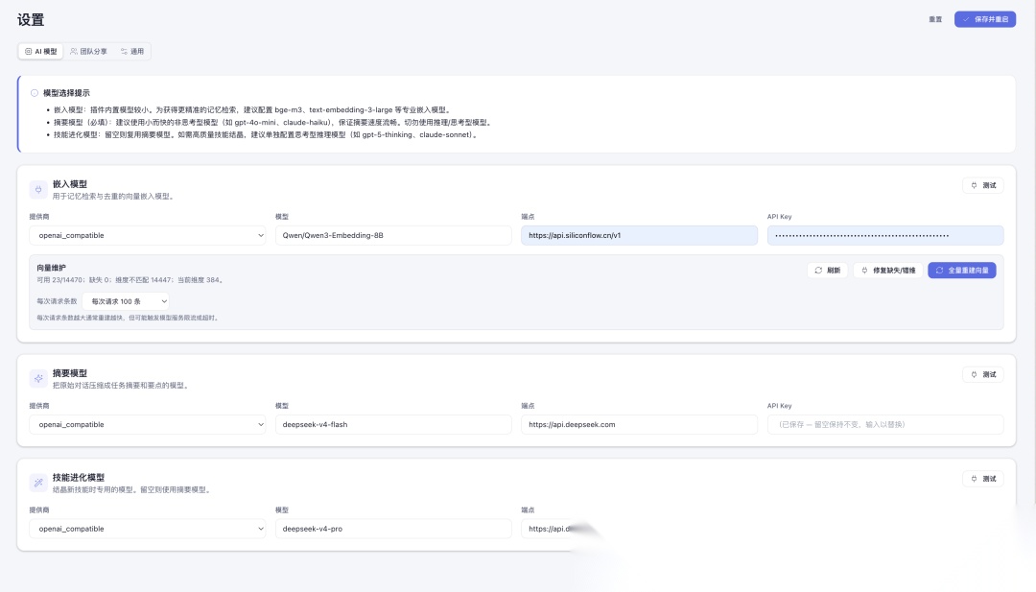
Task: Open the 每次请求 100 条 dropdown
Action: pyautogui.click(x=126, y=301)
